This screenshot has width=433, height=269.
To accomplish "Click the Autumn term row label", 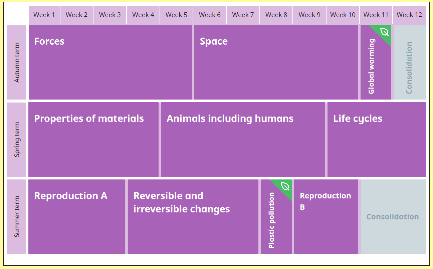I will click(16, 62).
